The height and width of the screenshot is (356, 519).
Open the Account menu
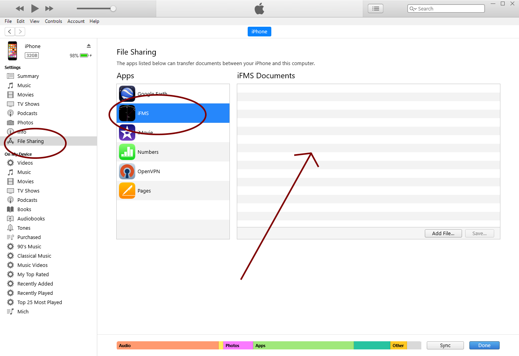pos(76,21)
